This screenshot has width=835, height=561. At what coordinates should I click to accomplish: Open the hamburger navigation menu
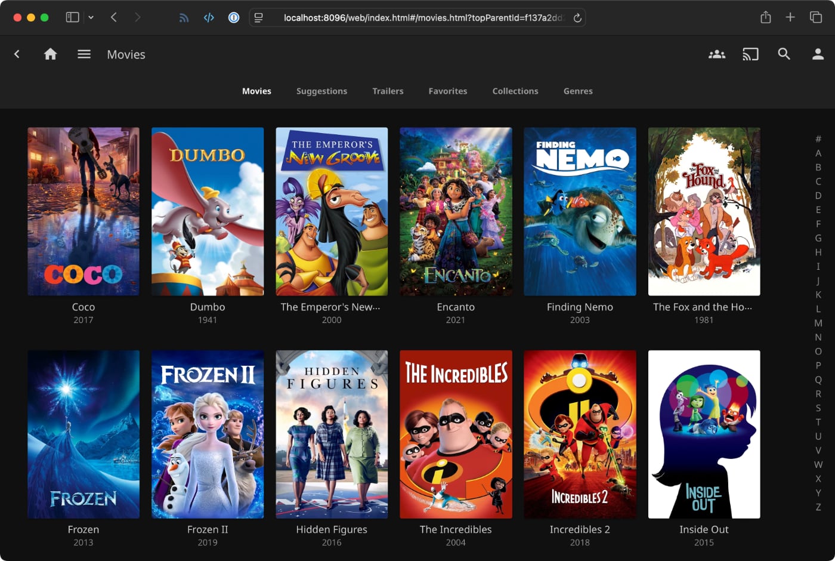pyautogui.click(x=84, y=54)
